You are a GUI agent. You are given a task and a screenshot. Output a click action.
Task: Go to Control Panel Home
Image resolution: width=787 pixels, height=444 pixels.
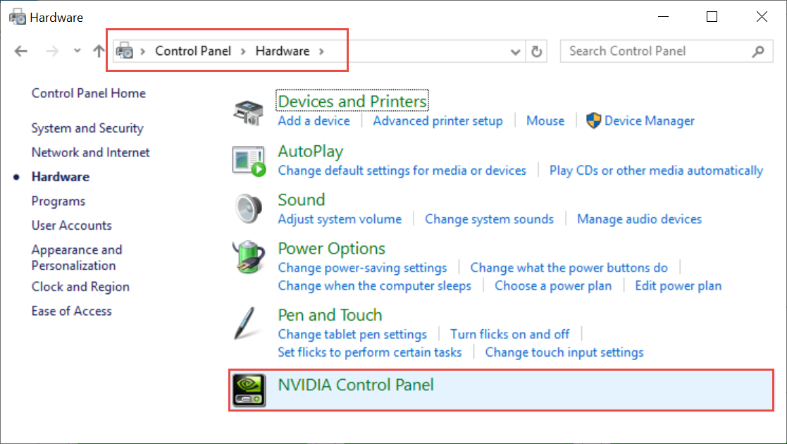point(88,92)
